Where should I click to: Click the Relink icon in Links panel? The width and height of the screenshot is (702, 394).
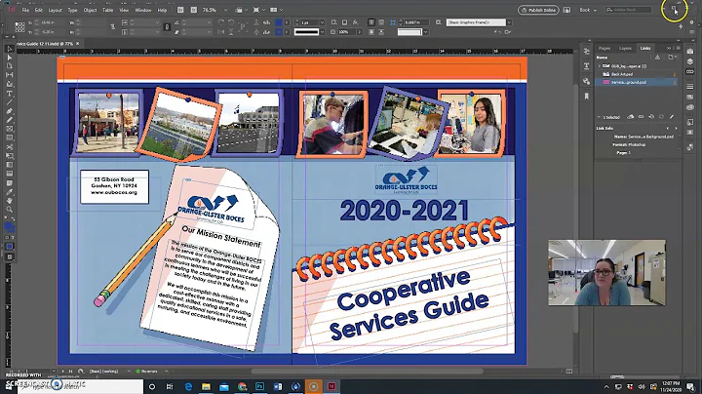tap(642, 117)
